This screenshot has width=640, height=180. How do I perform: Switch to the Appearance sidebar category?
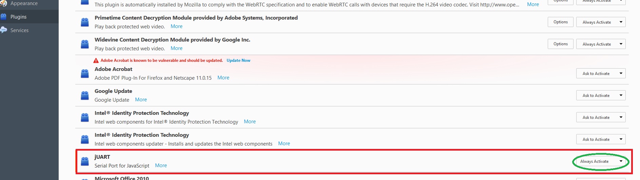pos(24,3)
